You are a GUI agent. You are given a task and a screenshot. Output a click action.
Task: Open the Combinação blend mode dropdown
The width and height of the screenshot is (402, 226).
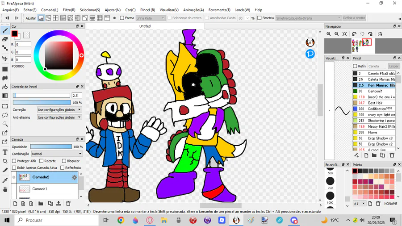tap(57, 154)
